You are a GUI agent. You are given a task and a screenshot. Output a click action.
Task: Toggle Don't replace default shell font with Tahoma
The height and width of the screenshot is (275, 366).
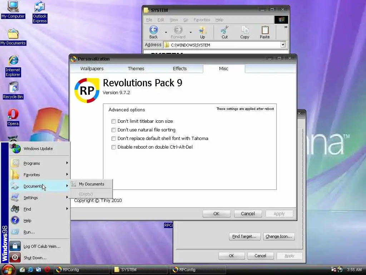click(113, 139)
